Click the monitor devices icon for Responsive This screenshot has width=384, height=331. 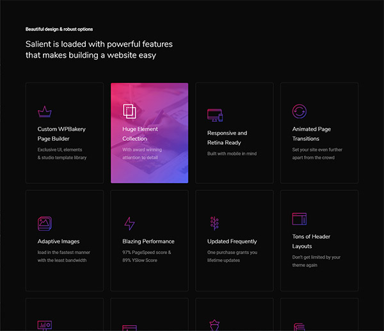214,115
